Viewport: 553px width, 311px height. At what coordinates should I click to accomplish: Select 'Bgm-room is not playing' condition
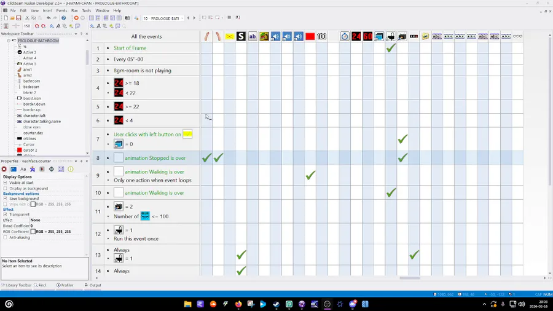pyautogui.click(x=143, y=71)
